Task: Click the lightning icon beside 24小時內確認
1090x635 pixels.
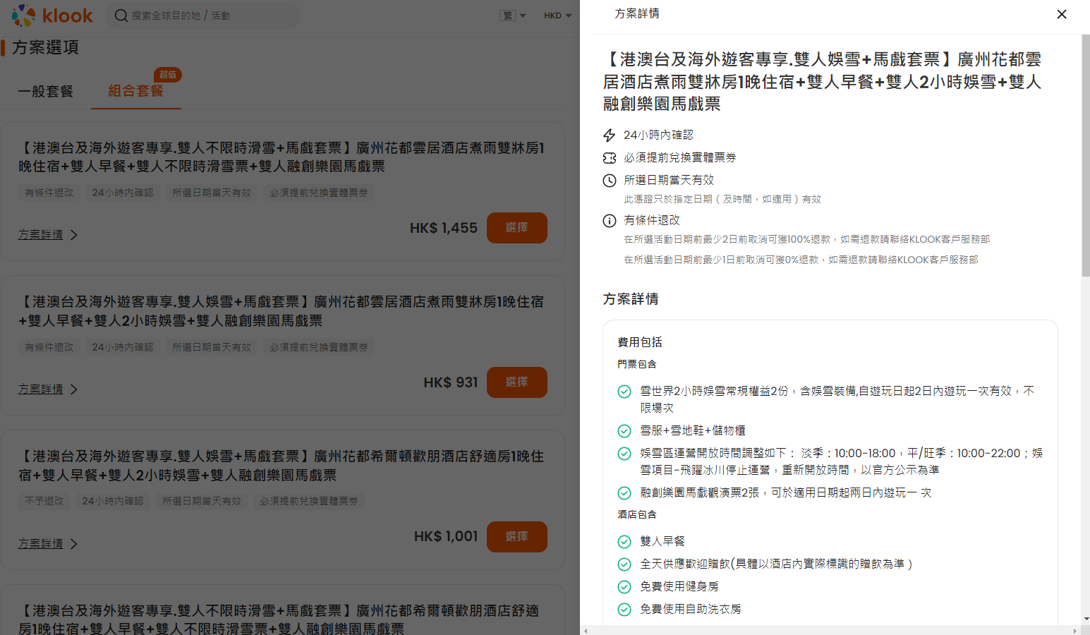Action: point(610,135)
